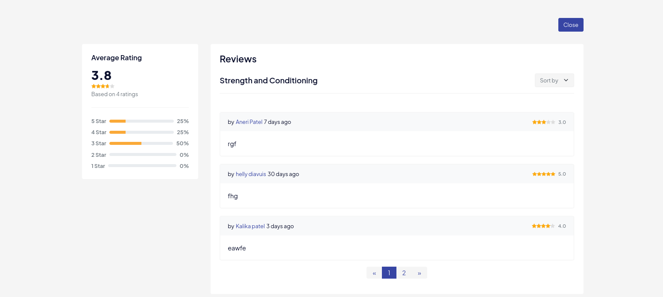Viewport: 663px width, 297px height.
Task: Open Aneri Patel's reviewer profile link
Action: [249, 122]
